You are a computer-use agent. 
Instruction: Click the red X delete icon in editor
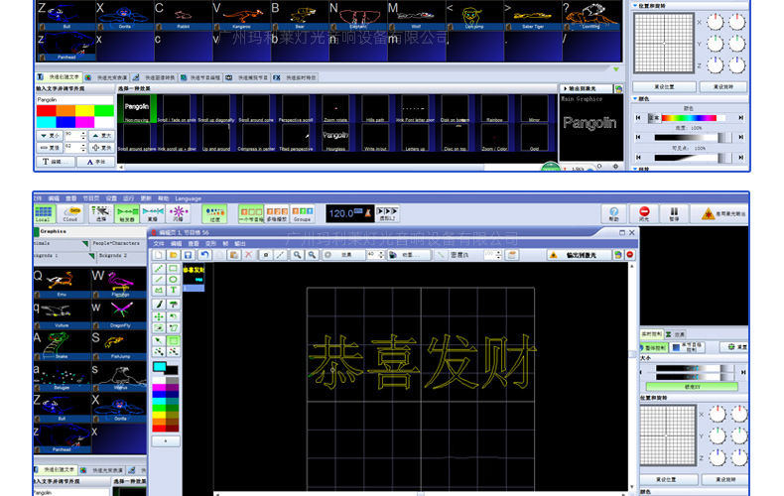tap(248, 255)
